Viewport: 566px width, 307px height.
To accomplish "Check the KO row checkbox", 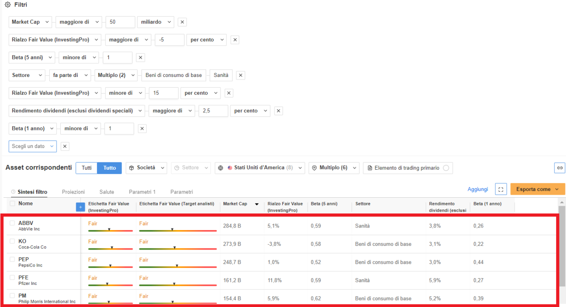I will (x=12, y=241).
